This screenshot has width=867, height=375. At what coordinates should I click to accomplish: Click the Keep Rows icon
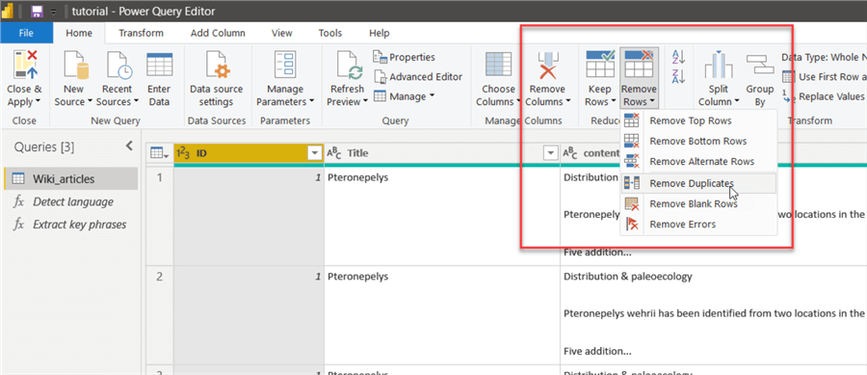click(599, 65)
